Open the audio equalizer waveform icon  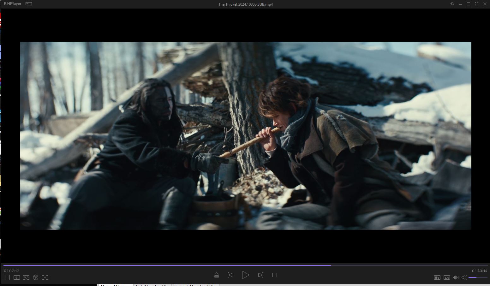(456, 277)
